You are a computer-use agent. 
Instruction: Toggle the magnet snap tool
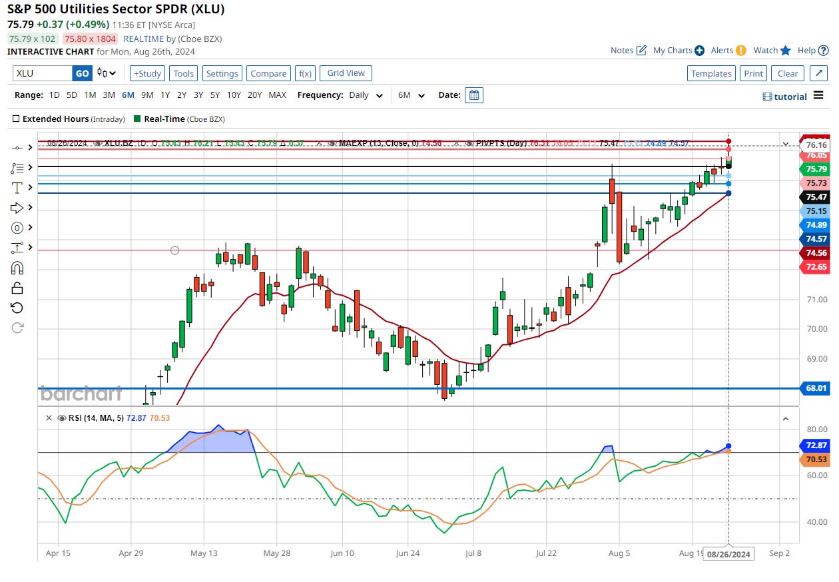[x=17, y=268]
